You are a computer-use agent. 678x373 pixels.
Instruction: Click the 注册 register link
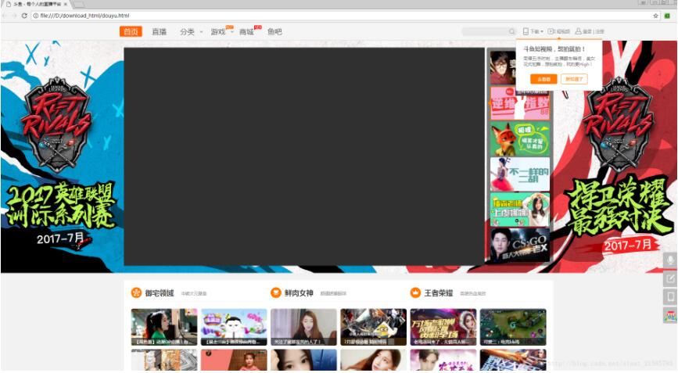point(599,31)
